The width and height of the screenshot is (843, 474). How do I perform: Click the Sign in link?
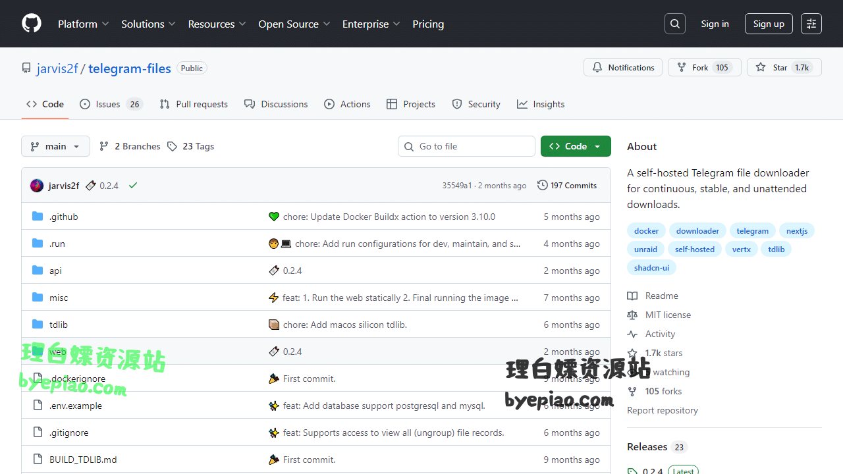click(715, 24)
